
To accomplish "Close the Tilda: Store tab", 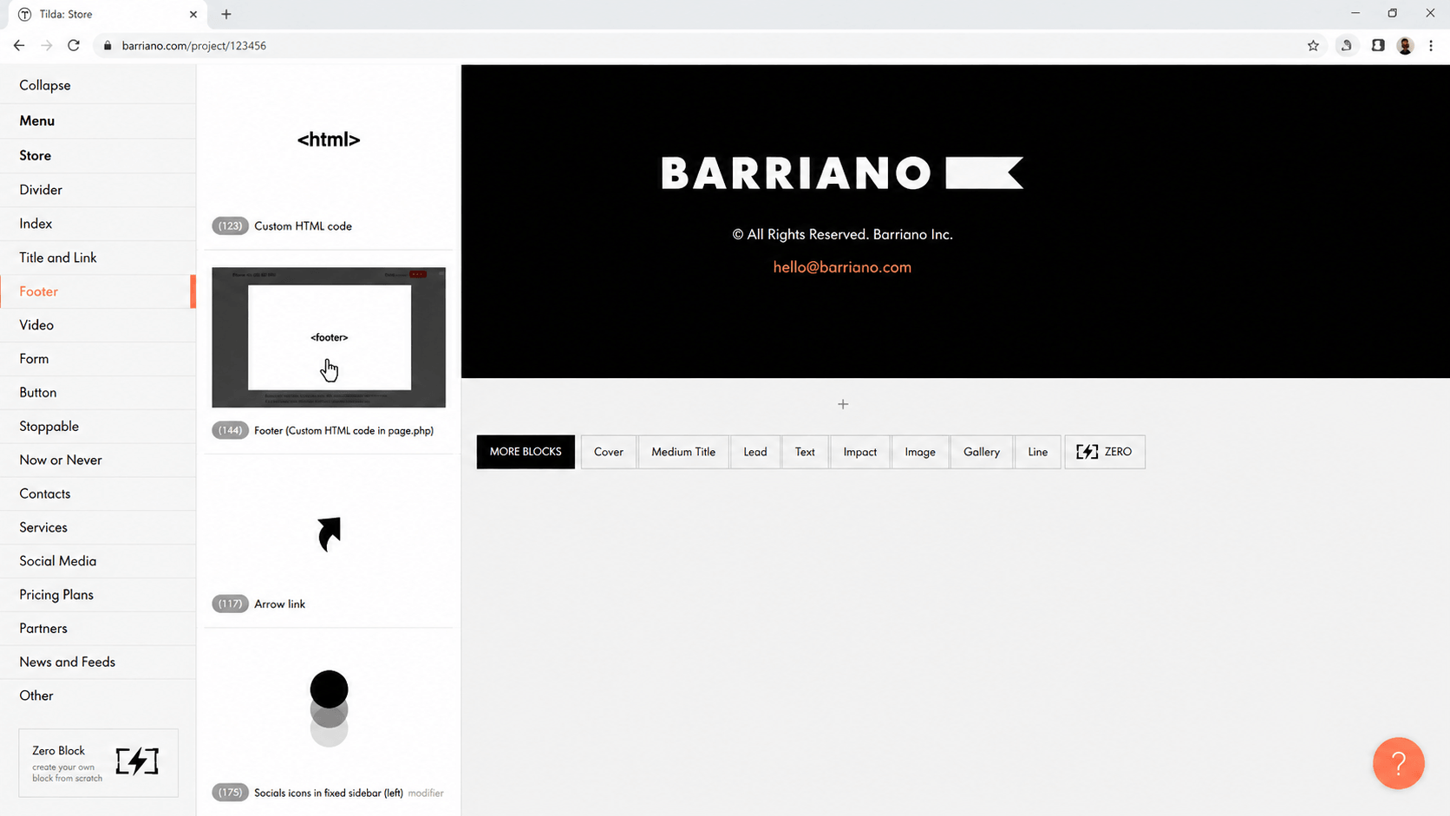I will [193, 14].
